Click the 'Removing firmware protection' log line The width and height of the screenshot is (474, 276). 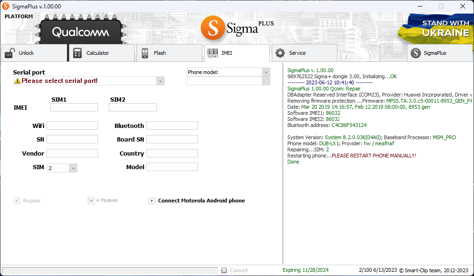[379, 101]
